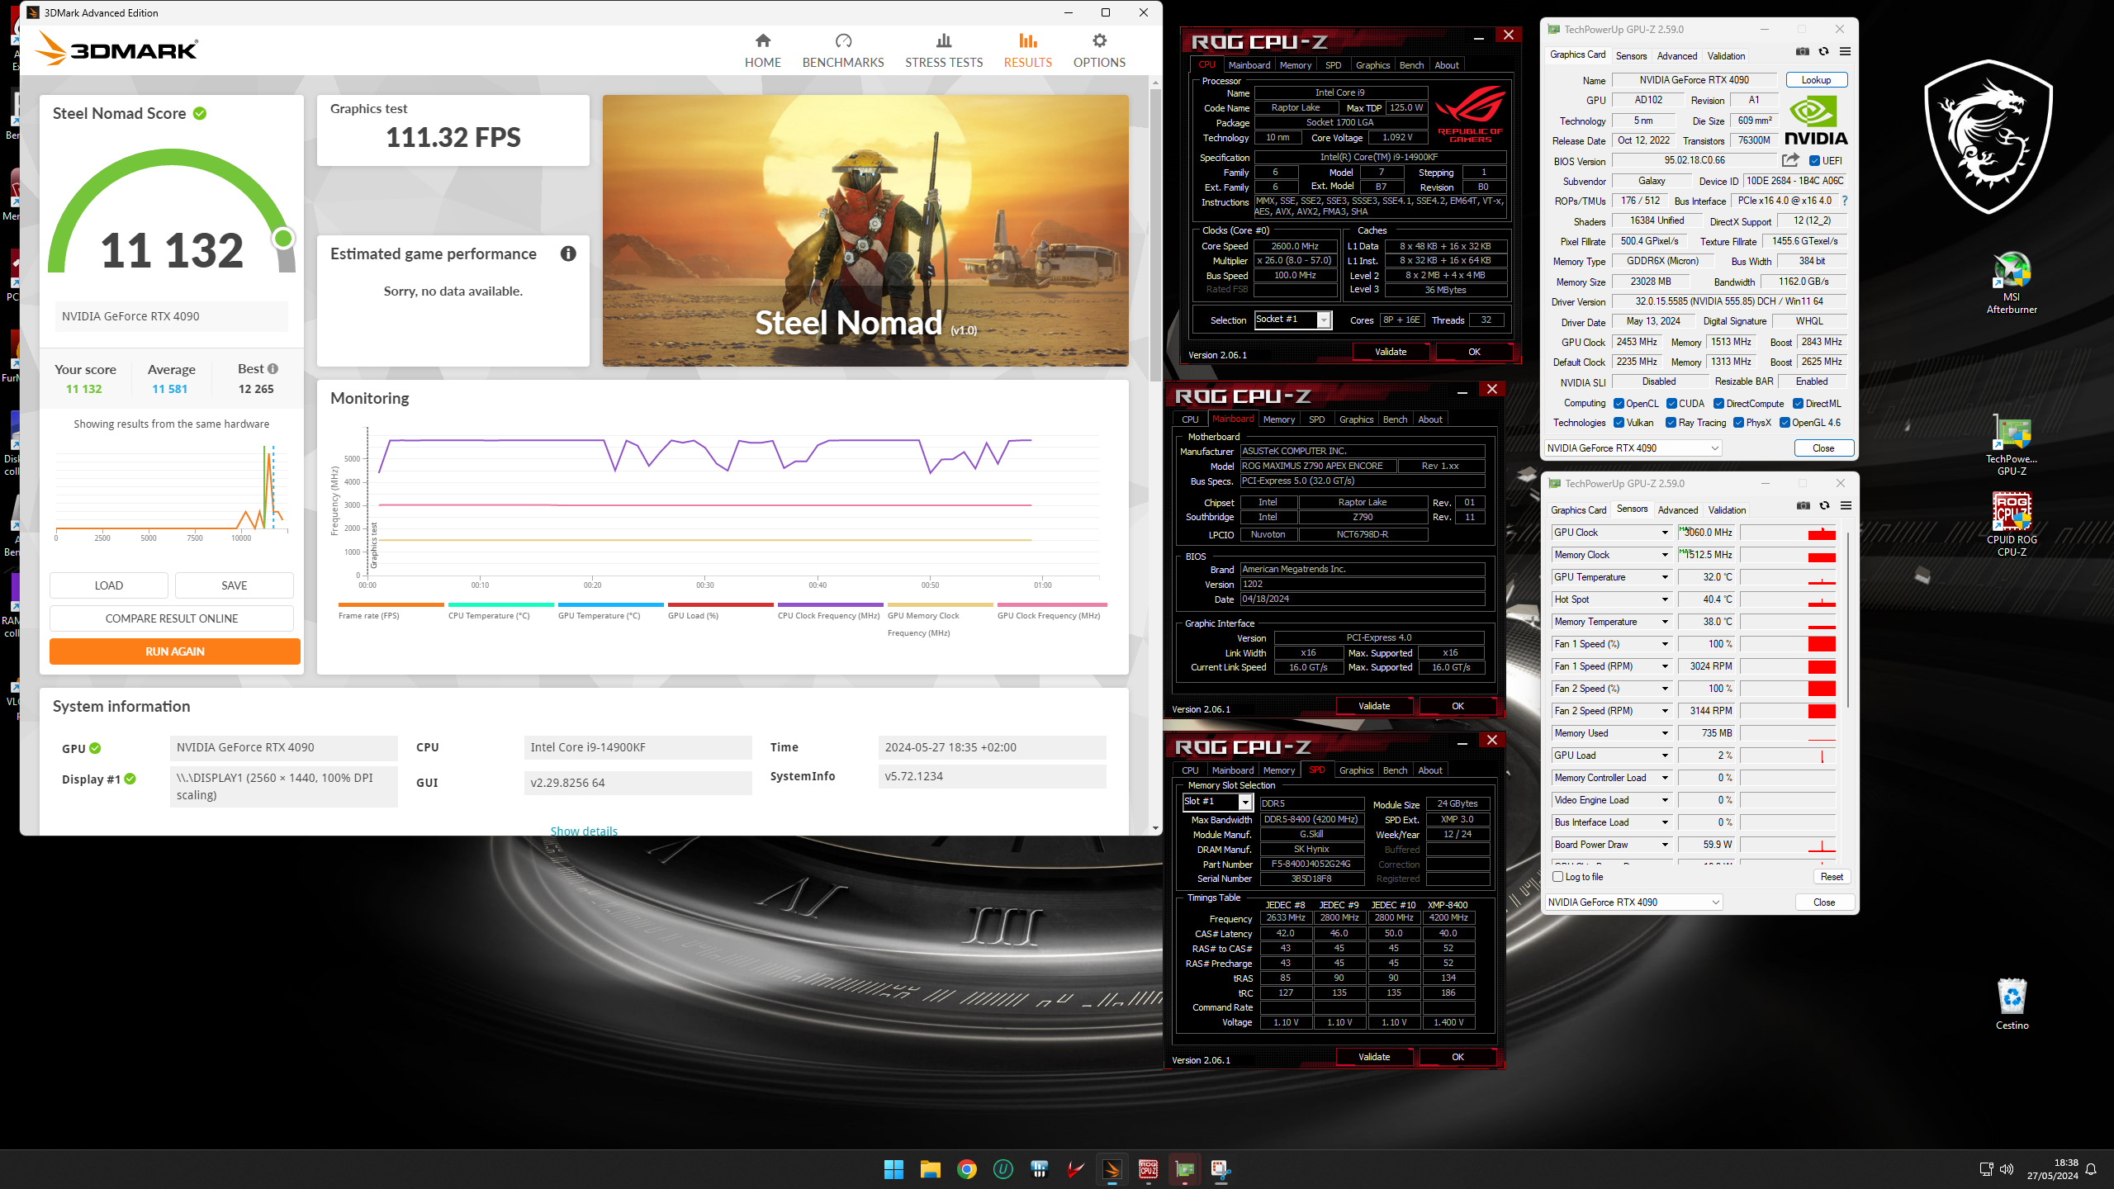Click camera screenshot icon in GPU-Z Sensors window
This screenshot has height=1189, width=2114.
1804,506
